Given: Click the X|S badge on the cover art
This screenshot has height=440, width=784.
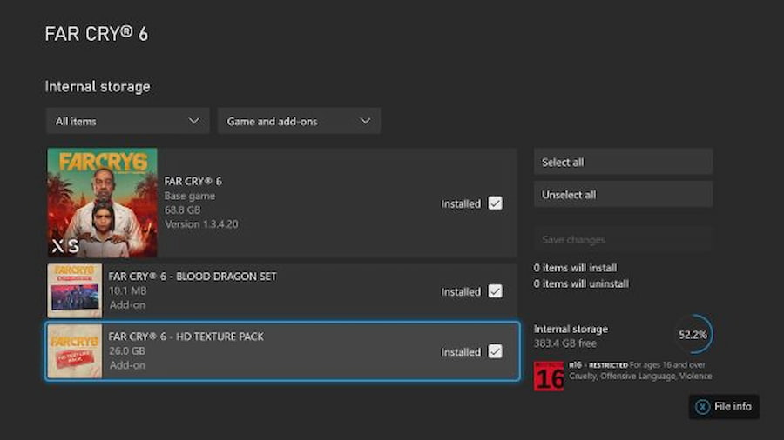Looking at the screenshot, I should point(63,245).
